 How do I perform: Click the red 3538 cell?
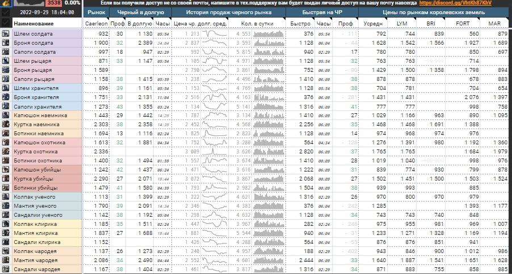tap(53, 3)
